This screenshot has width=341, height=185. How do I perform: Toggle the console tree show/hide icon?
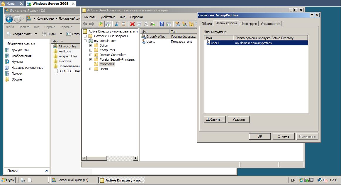[108, 24]
